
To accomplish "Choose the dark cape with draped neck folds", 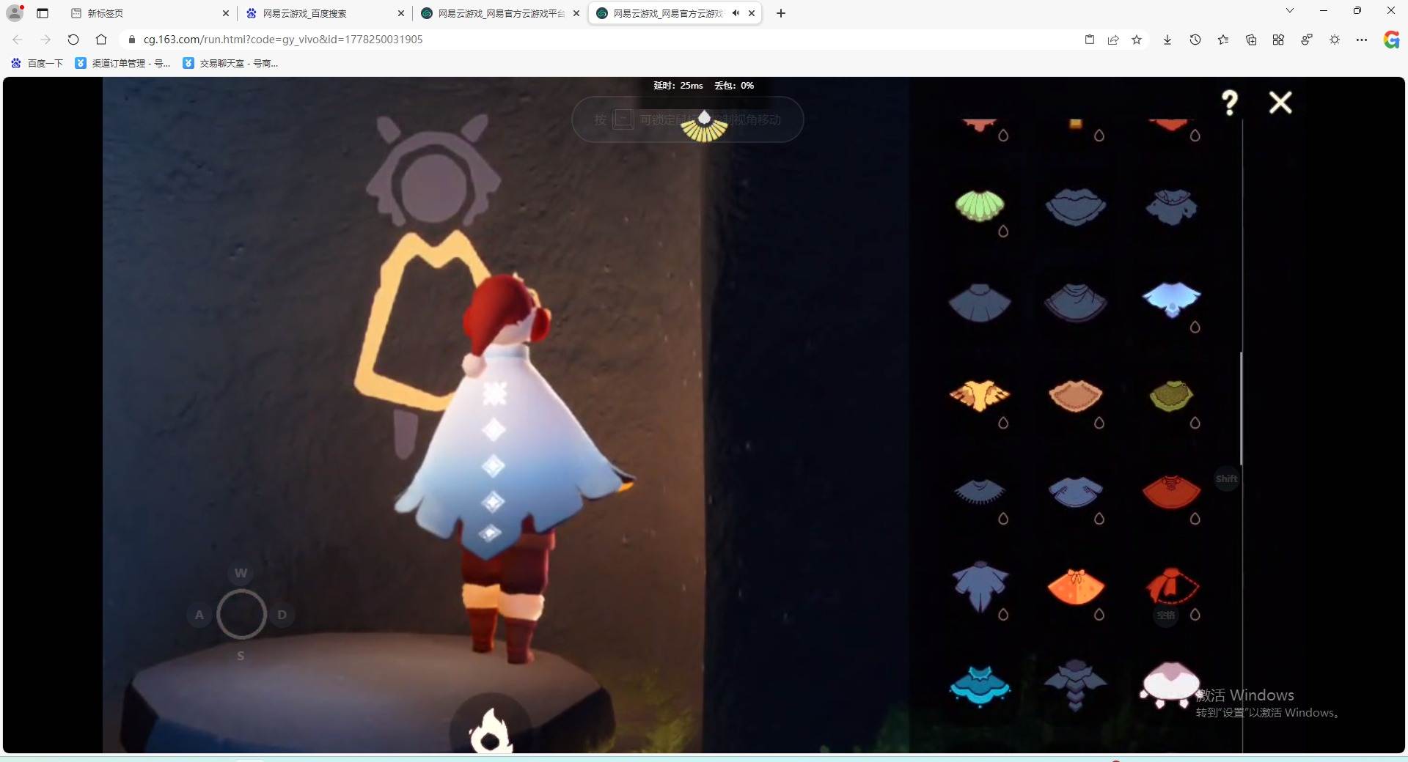I will click(1076, 303).
